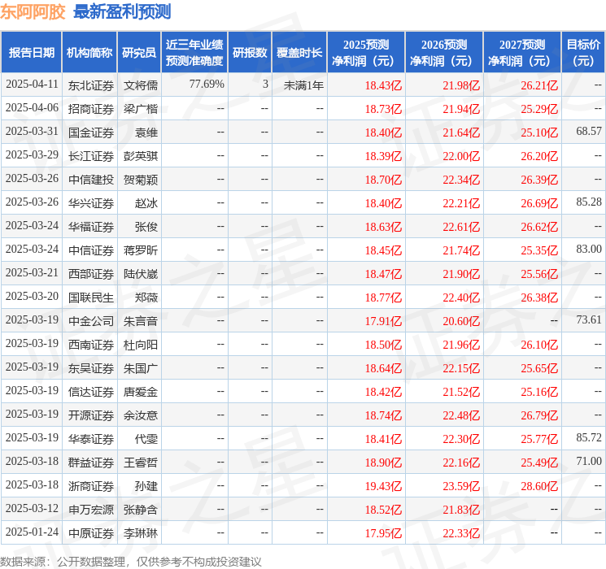Click 中信建投 institution cell

tap(91, 180)
